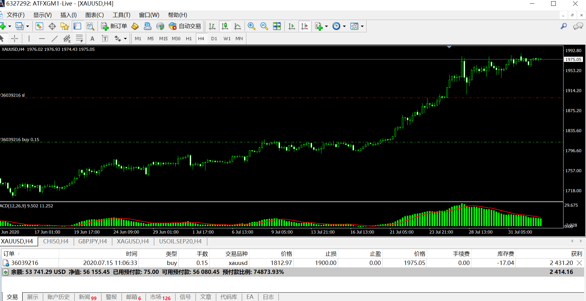Select the trendline drawing tool

54,39
